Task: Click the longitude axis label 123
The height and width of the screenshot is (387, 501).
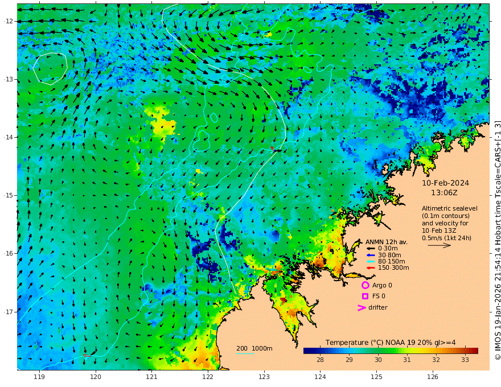Action: click(264, 377)
